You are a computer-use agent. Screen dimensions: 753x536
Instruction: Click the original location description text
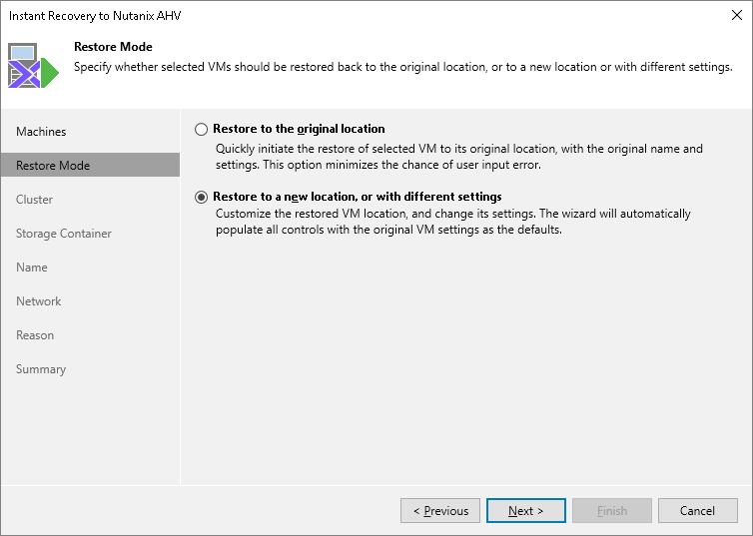tap(459, 157)
